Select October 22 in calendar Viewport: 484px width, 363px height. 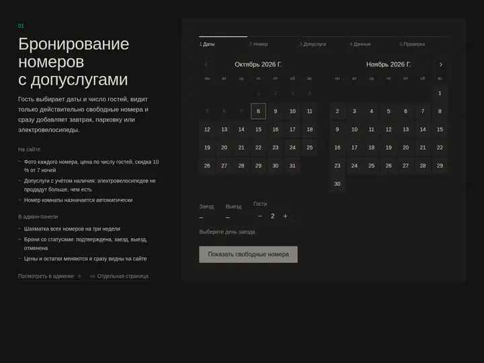point(258,147)
